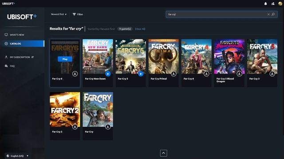Click the Ubisoft logo in title bar

coord(8,4)
